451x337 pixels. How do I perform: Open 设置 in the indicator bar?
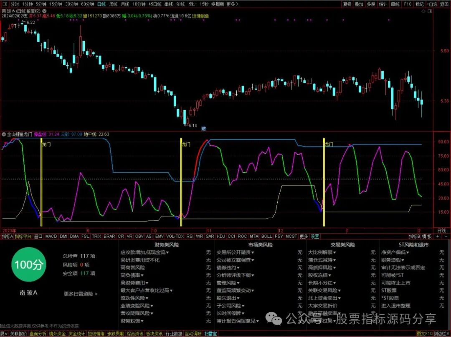coord(315,236)
